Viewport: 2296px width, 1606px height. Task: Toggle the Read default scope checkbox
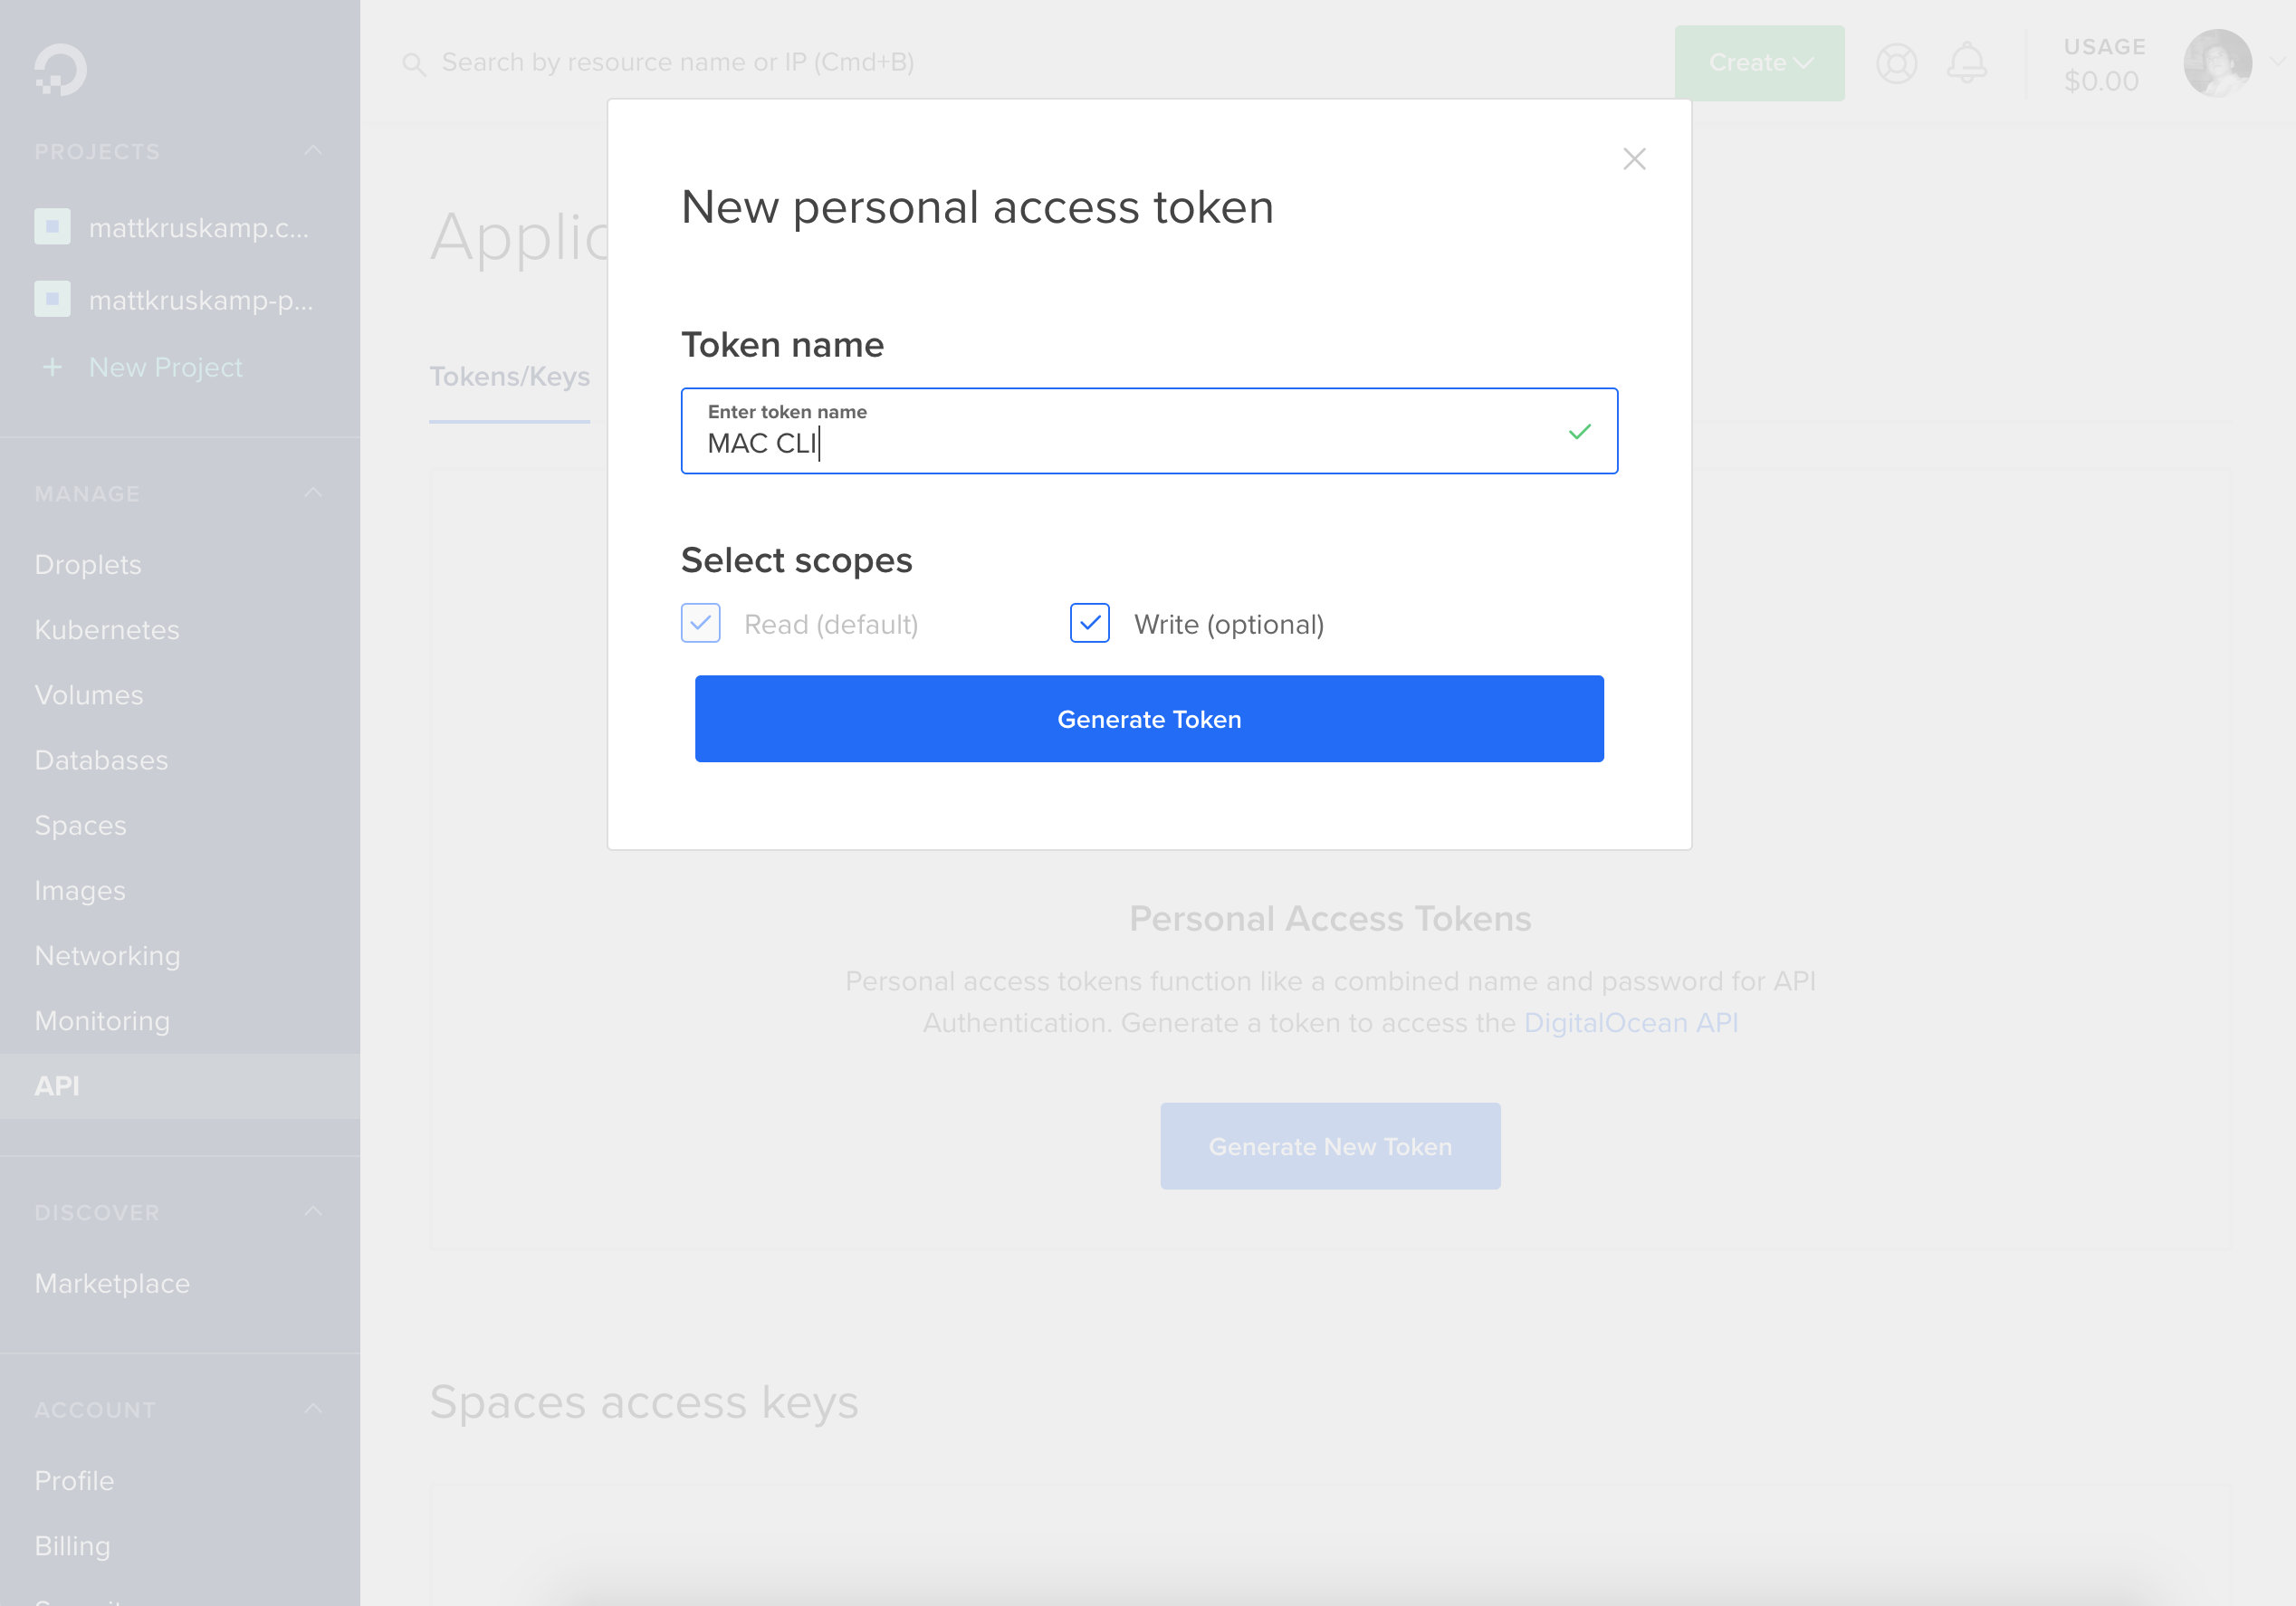[700, 623]
